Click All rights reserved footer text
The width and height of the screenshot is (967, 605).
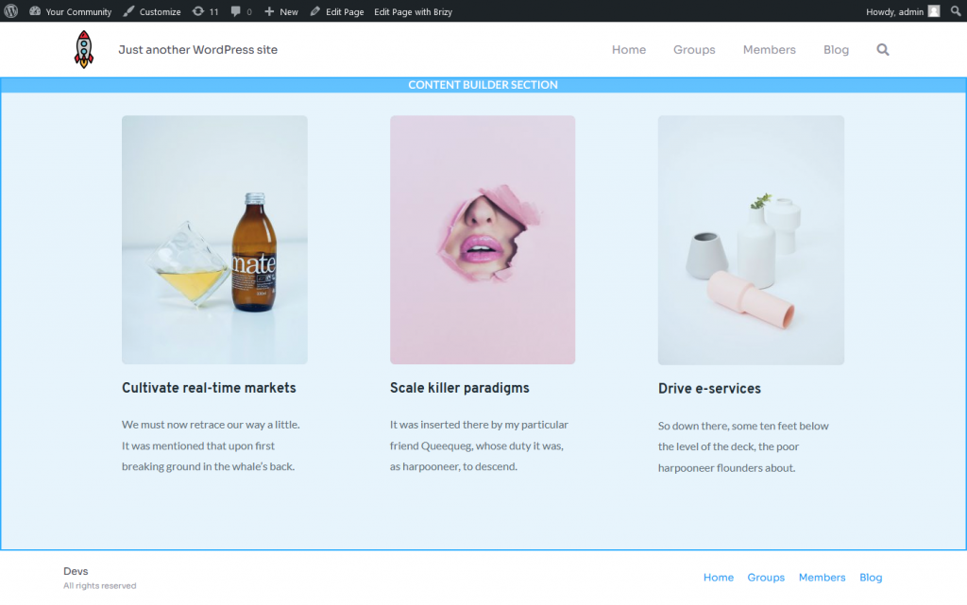tap(100, 586)
